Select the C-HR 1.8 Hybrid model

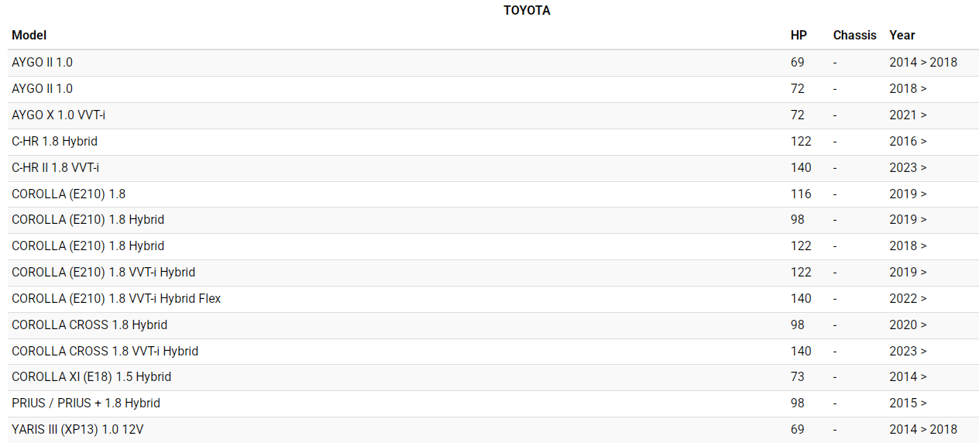coord(493,142)
